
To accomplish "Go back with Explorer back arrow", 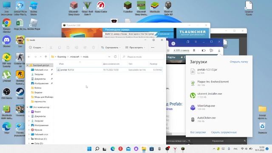I will click(x=29, y=57).
